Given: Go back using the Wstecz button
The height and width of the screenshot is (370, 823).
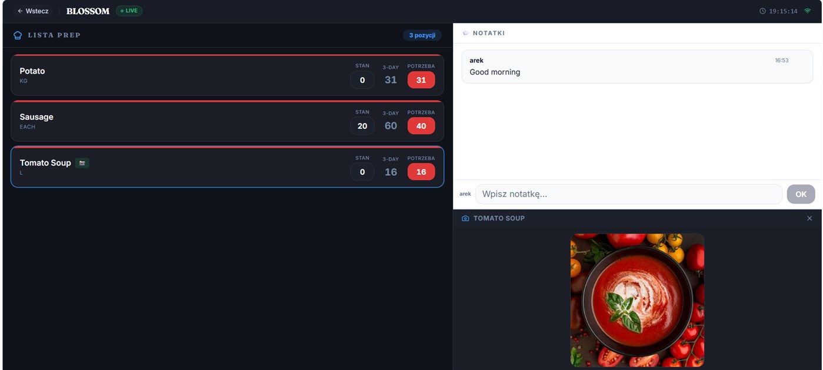Looking at the screenshot, I should click(x=33, y=11).
